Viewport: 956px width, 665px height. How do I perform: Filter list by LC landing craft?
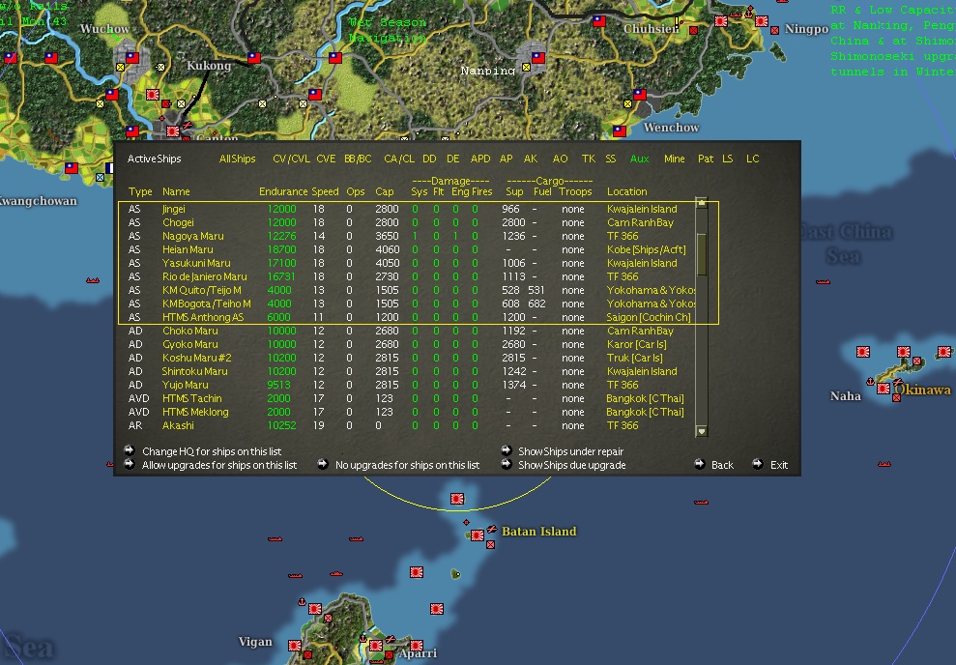[x=752, y=159]
